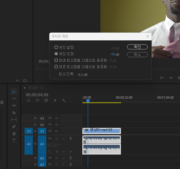Screen dimensions: 180x169
Task: Select the 게인 조정 radio option
Action: point(56,54)
